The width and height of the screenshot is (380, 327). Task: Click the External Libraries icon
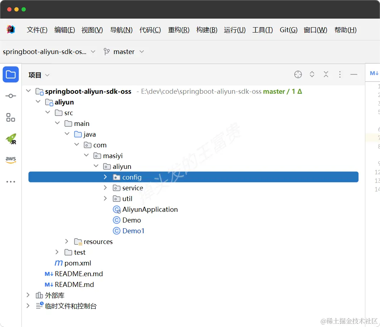(x=39, y=295)
